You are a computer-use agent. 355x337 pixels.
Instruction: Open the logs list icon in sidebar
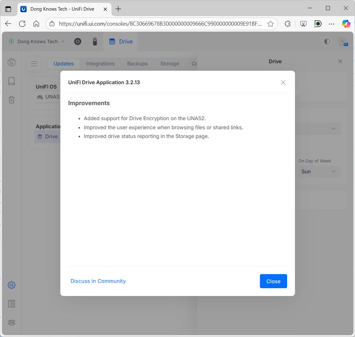pos(12,304)
